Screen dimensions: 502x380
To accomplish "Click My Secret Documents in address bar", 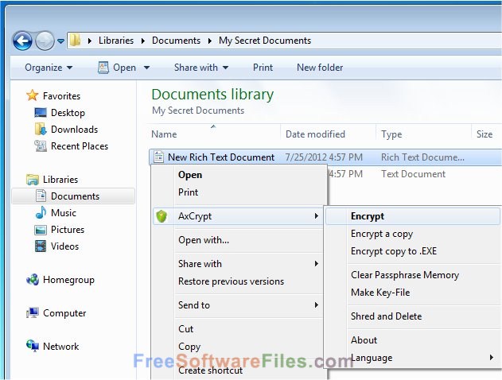I will pyautogui.click(x=265, y=41).
